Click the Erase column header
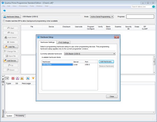 (137, 28)
